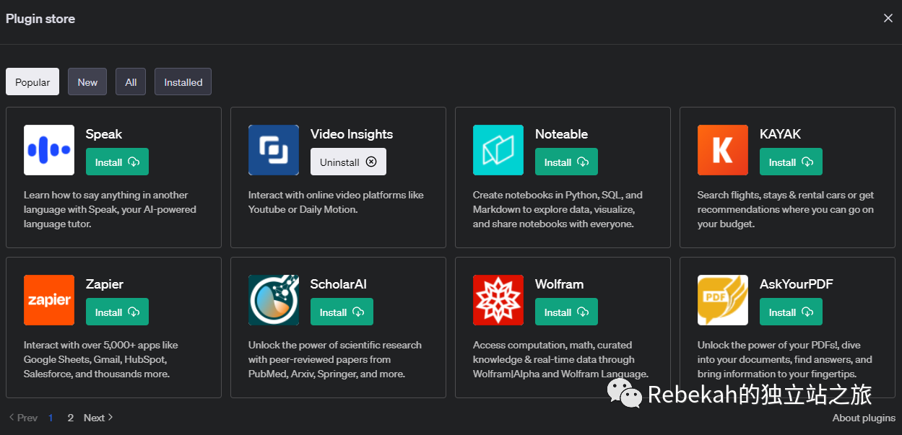Viewport: 902px width, 435px height.
Task: Install the Zapier plugin
Action: (x=117, y=312)
